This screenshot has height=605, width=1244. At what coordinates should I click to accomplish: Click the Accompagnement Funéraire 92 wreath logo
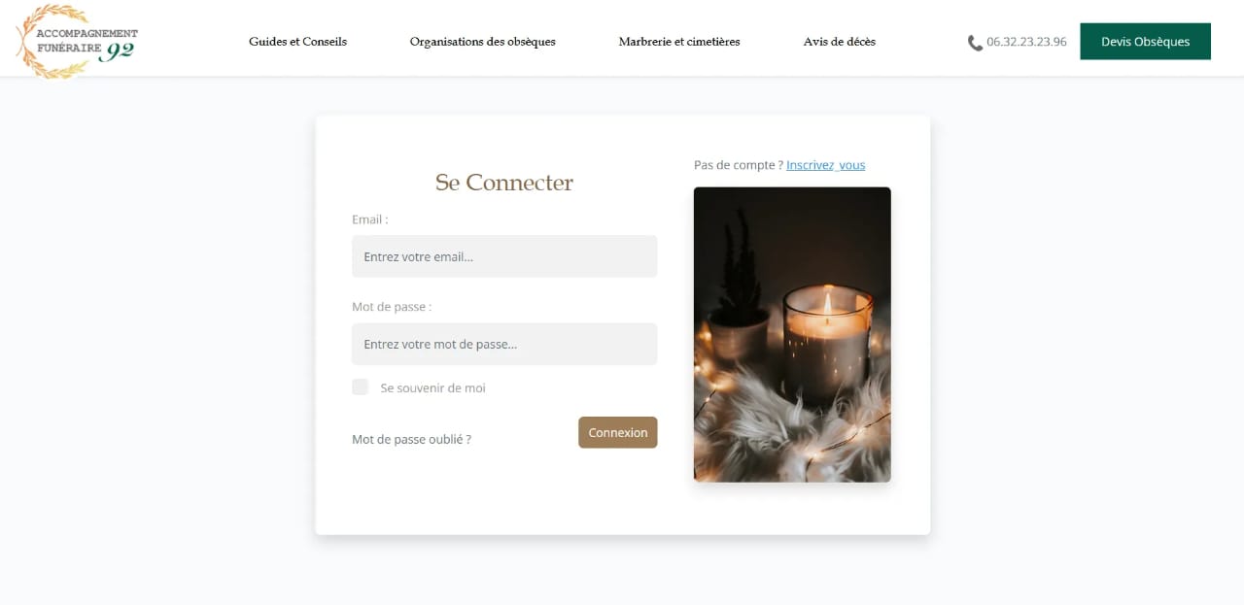point(77,42)
